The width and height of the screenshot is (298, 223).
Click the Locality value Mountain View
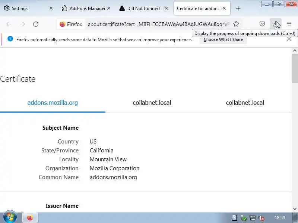coord(108,159)
